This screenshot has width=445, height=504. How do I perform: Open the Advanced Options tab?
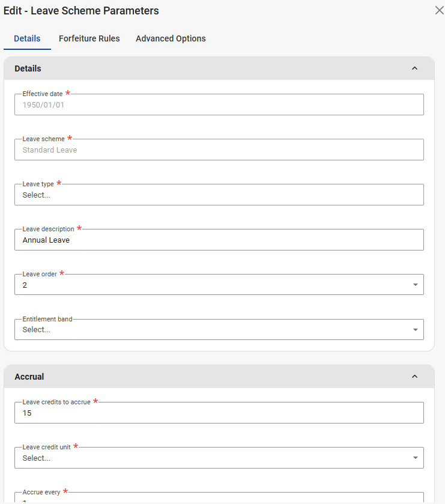(x=171, y=38)
